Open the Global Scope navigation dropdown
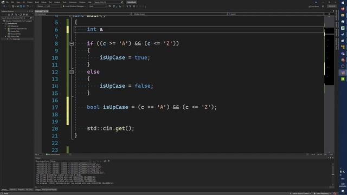The width and height of the screenshot is (347, 195). pos(179,14)
